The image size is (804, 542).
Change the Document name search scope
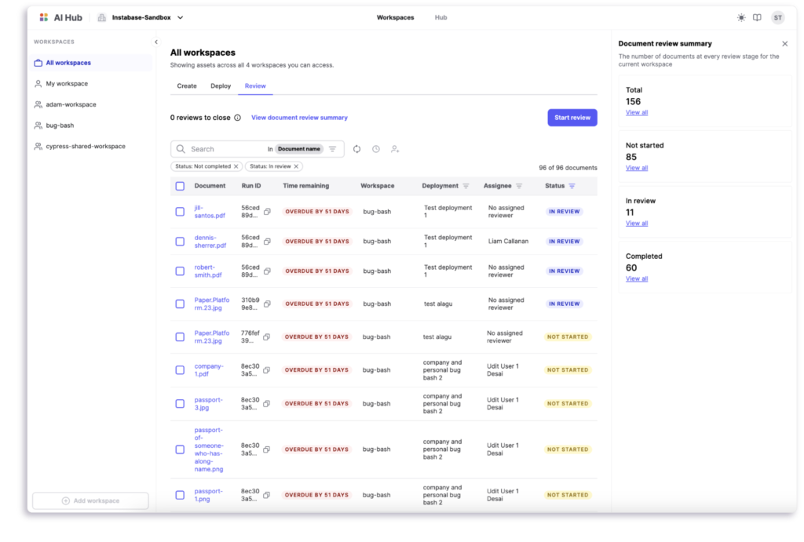(x=299, y=149)
